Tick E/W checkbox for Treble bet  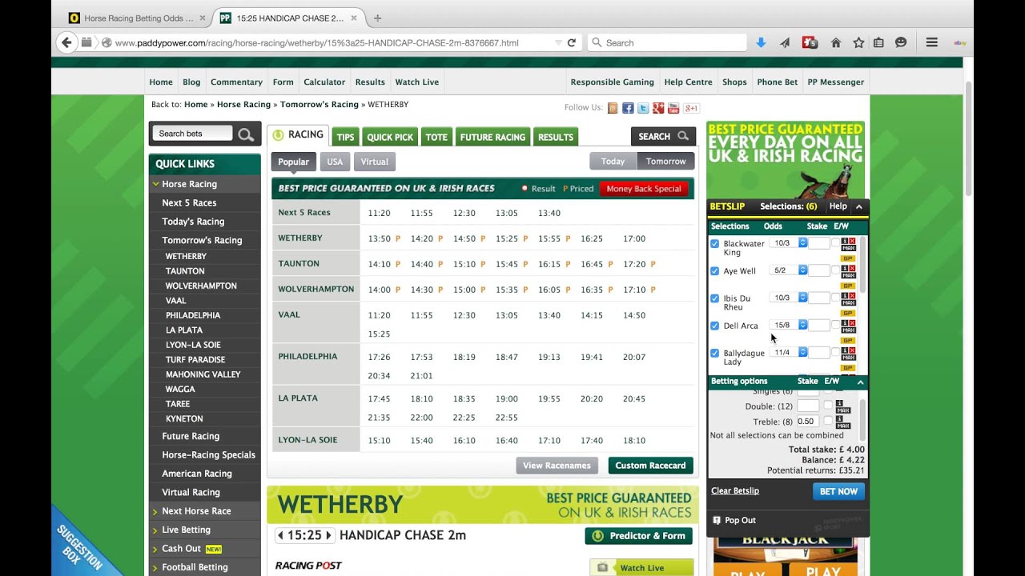coord(828,420)
